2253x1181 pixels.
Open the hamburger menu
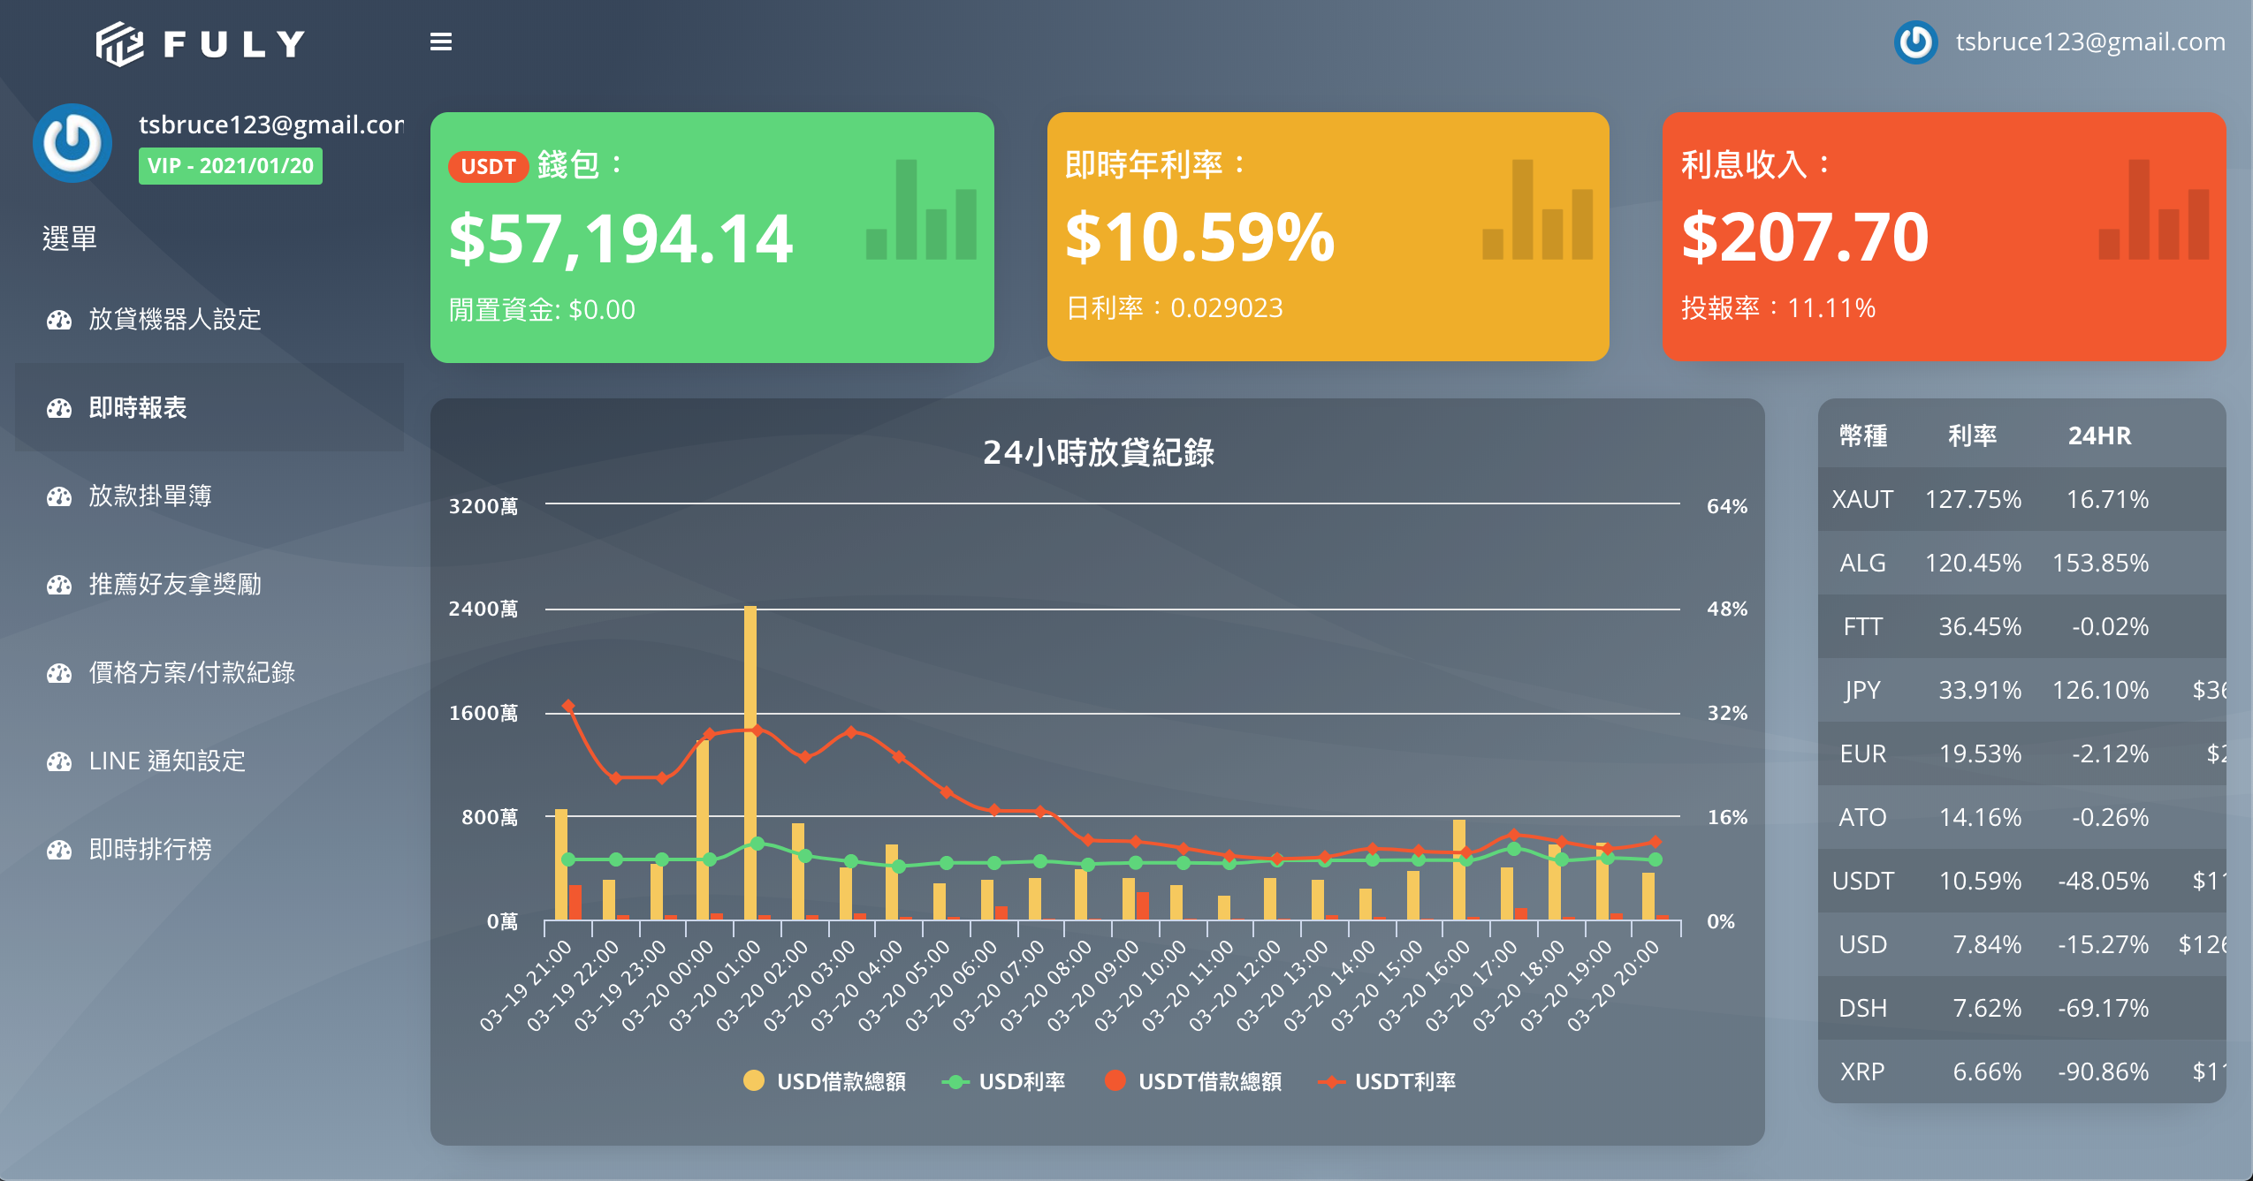pyautogui.click(x=441, y=42)
